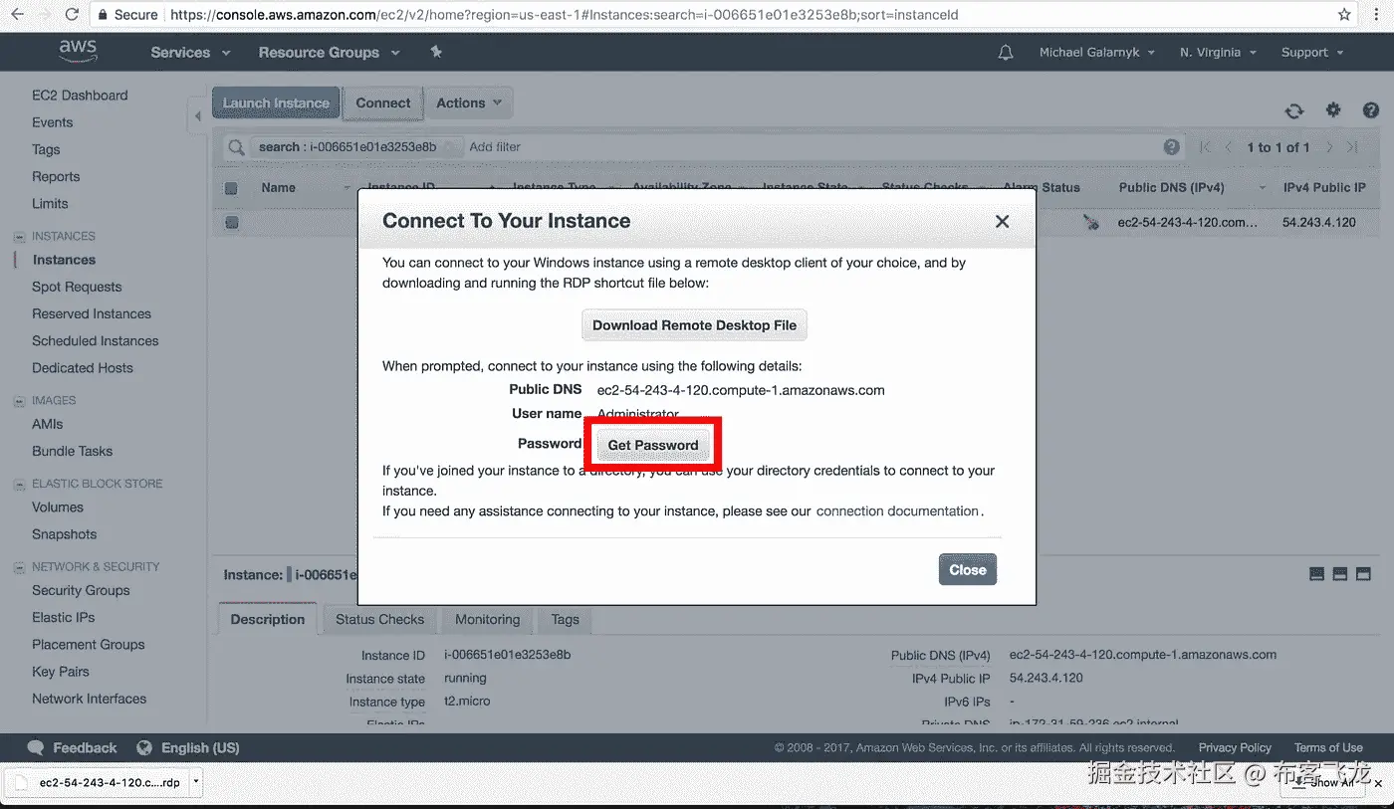Go to first page of results
1394x809 pixels.
click(x=1206, y=147)
